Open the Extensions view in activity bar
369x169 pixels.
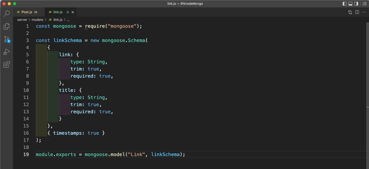[x=7, y=65]
